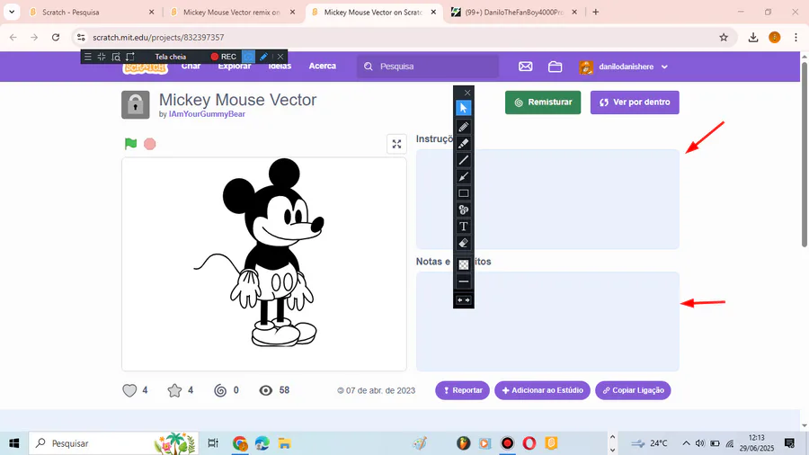Viewport: 809px width, 455px height.
Task: Click the double-arrow toolbar orientation button
Action: pyautogui.click(x=463, y=300)
